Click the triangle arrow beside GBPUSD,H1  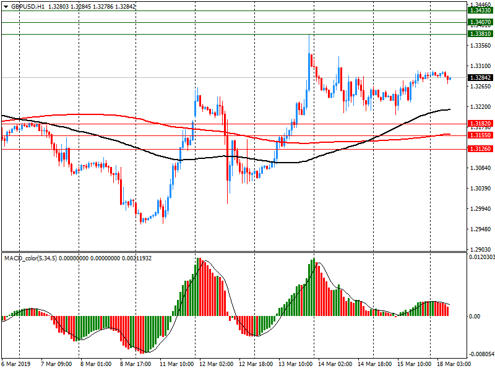pyautogui.click(x=6, y=6)
